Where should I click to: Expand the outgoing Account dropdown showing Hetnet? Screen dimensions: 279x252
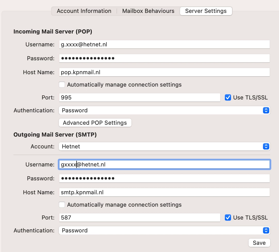click(x=164, y=146)
